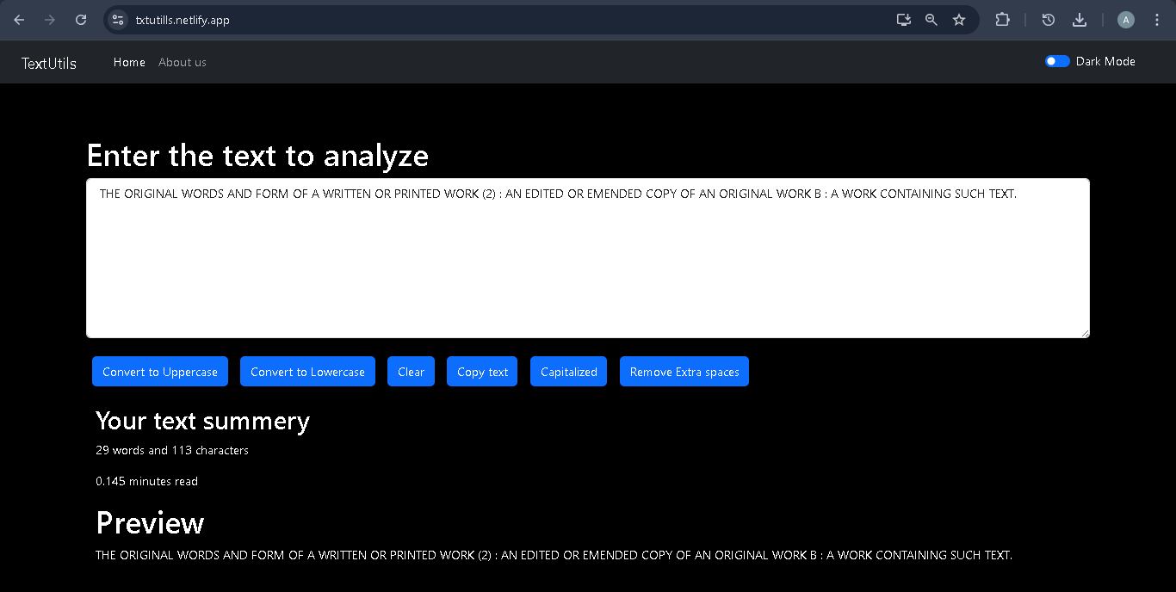Click the TextUtils brand link
This screenshot has height=592, width=1176.
49,63
